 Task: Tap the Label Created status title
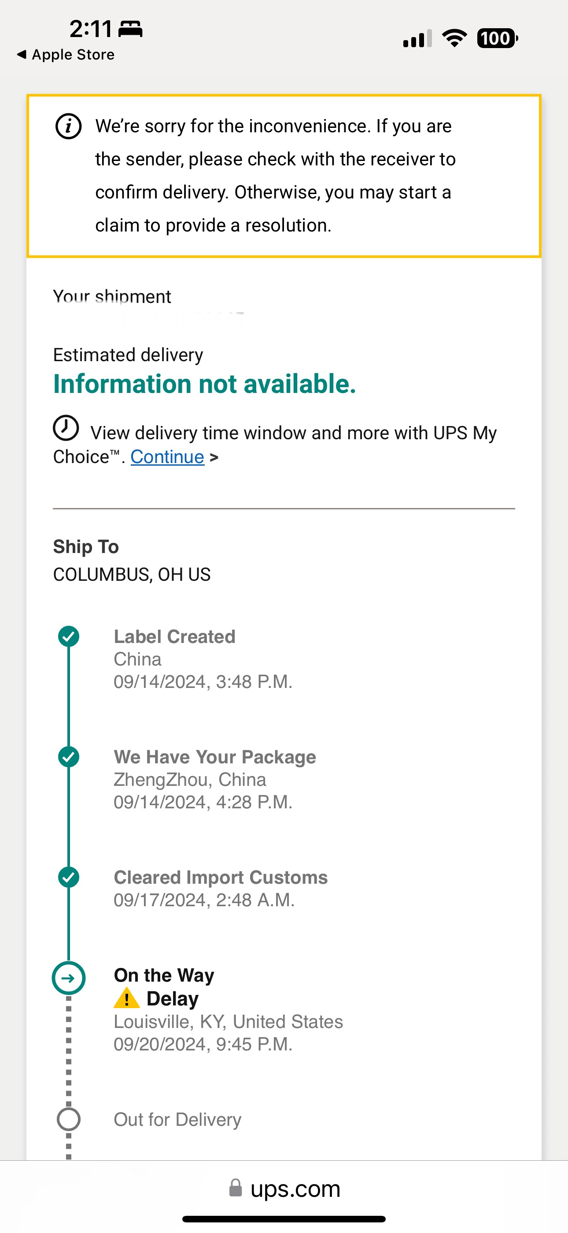click(x=174, y=637)
